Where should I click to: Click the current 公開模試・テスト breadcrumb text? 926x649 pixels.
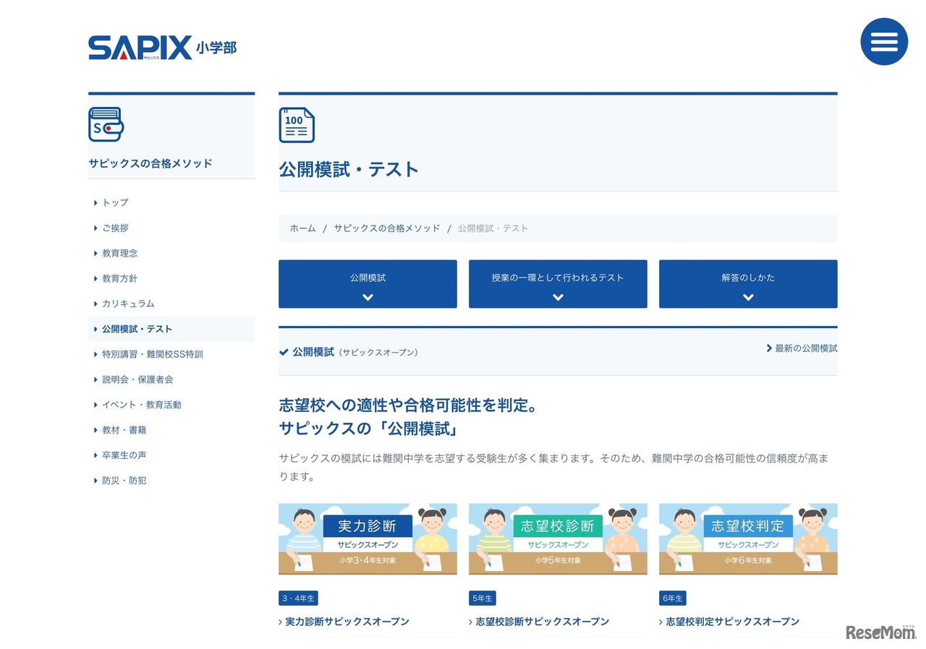[493, 228]
